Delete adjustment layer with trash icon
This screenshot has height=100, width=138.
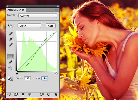tap(56, 94)
